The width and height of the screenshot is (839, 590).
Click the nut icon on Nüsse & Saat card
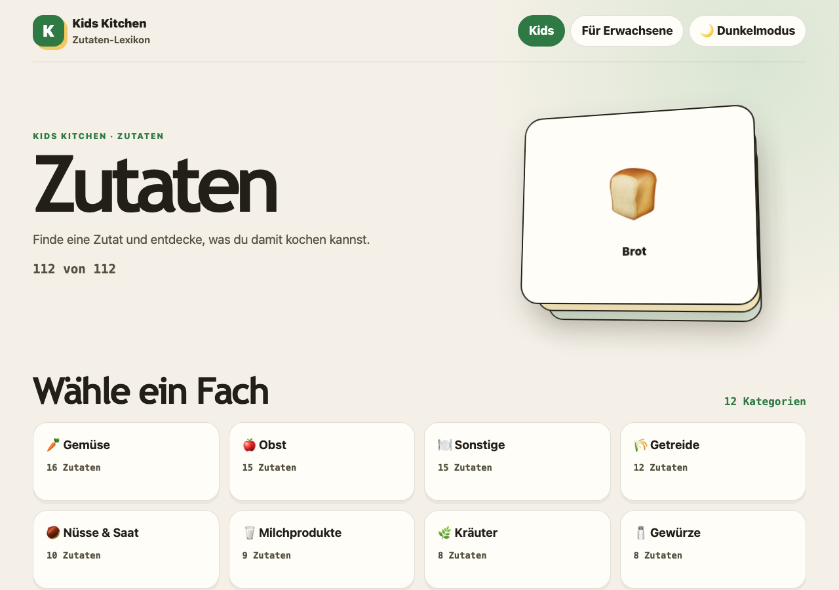point(53,533)
